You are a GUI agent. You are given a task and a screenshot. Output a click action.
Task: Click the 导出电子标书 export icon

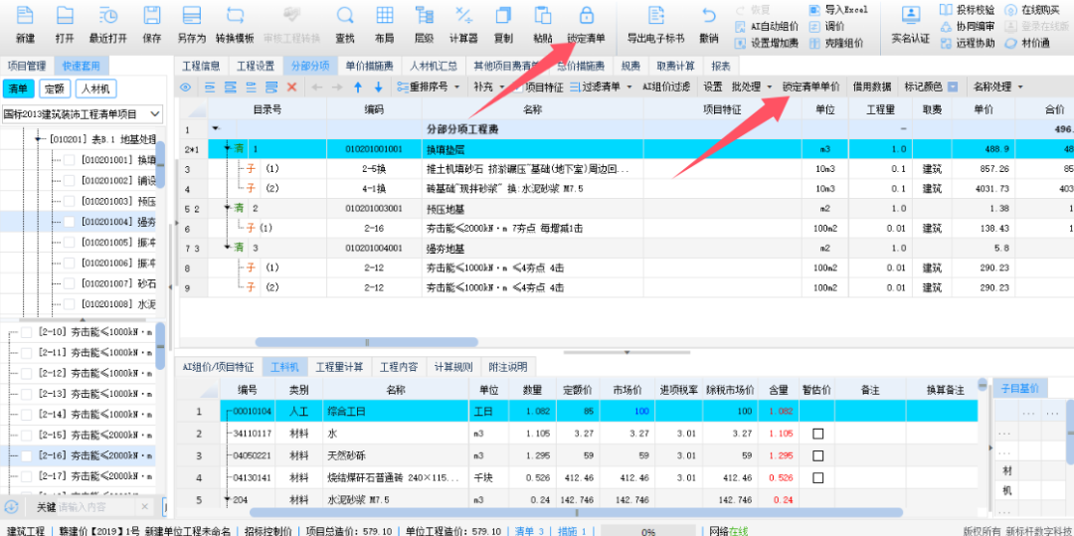click(x=655, y=17)
